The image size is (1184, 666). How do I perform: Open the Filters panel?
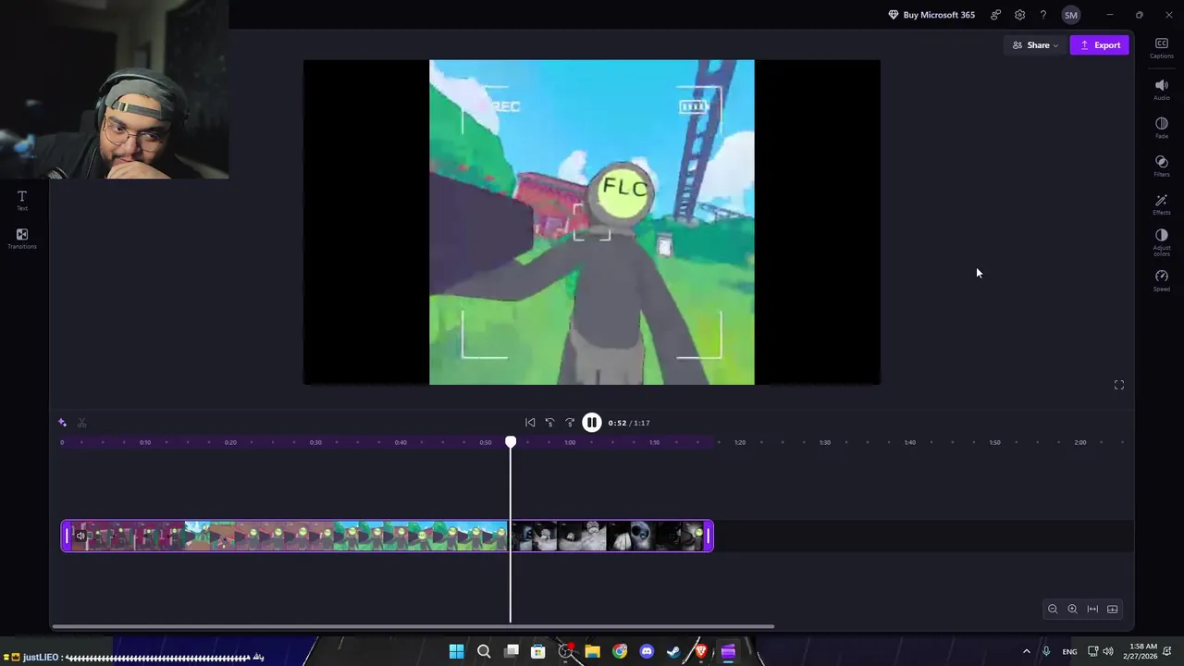click(1162, 166)
